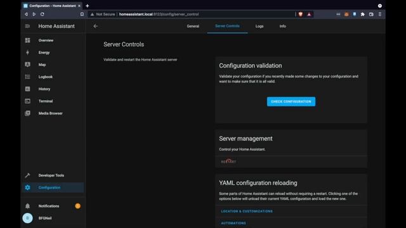Click the Logbook list icon
The image size is (406, 228).
click(x=27, y=77)
